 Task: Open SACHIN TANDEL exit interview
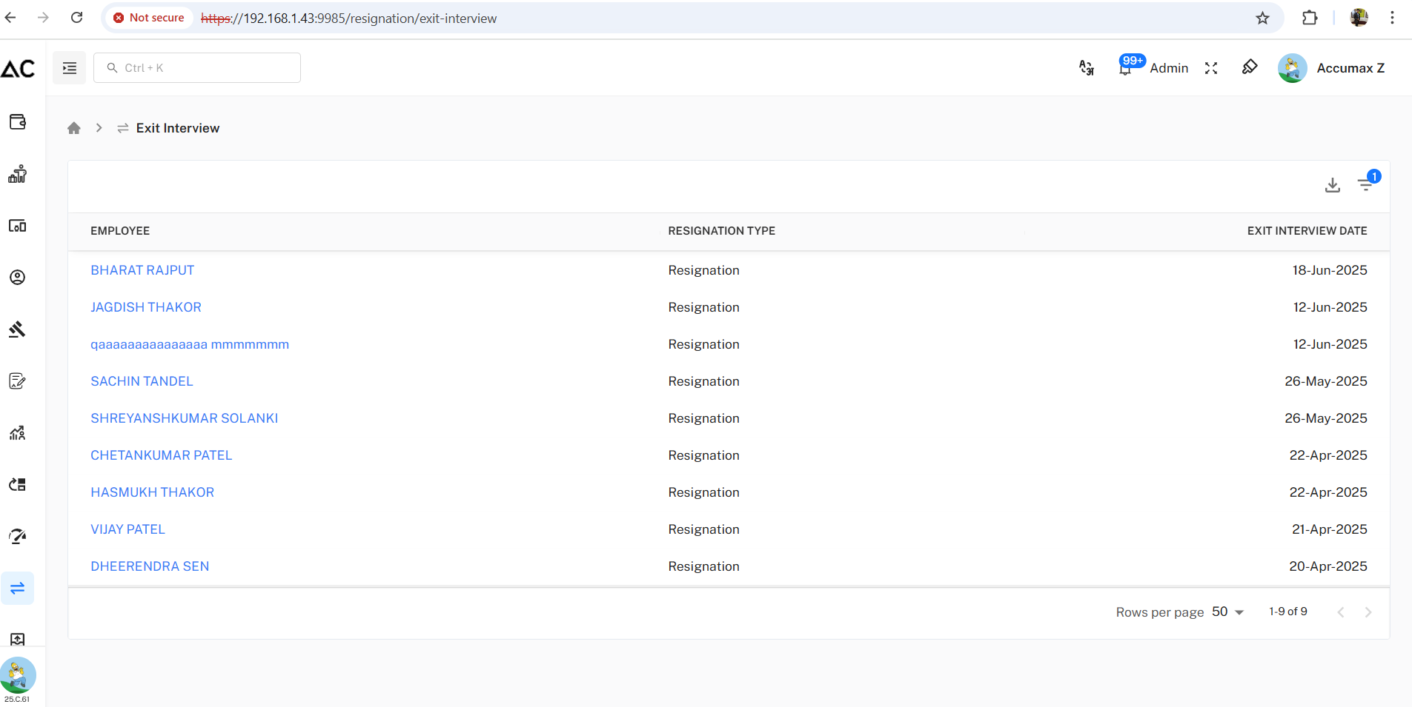(142, 381)
